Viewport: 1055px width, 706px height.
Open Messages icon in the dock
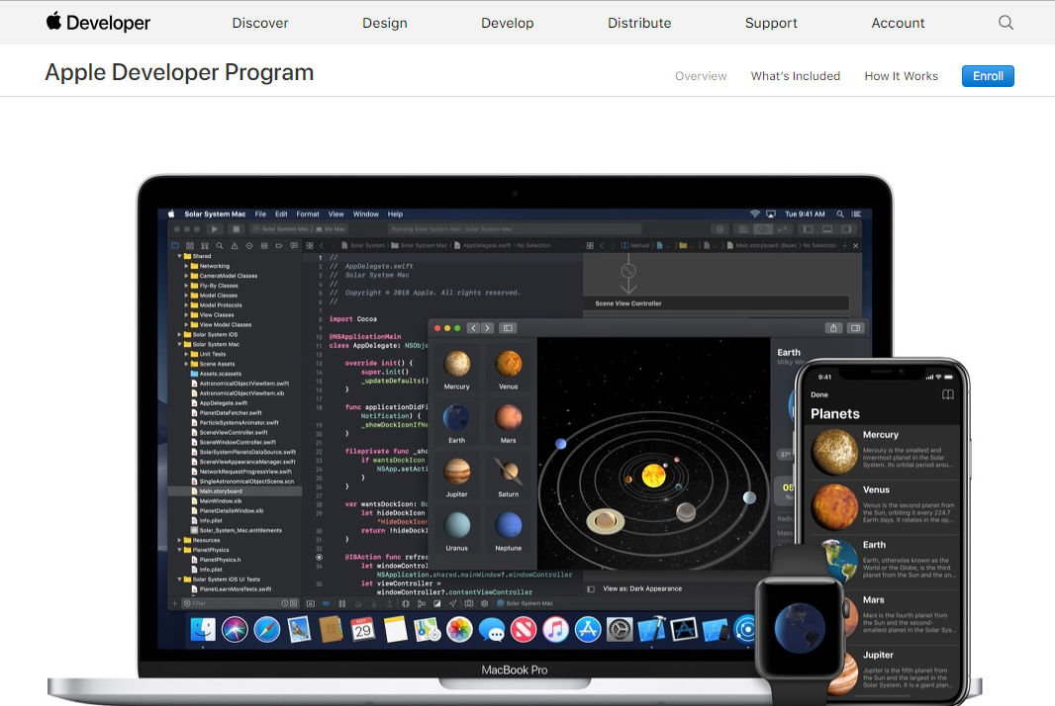click(x=492, y=631)
